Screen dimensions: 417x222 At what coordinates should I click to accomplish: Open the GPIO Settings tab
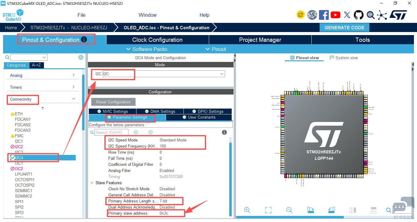coord(208,111)
